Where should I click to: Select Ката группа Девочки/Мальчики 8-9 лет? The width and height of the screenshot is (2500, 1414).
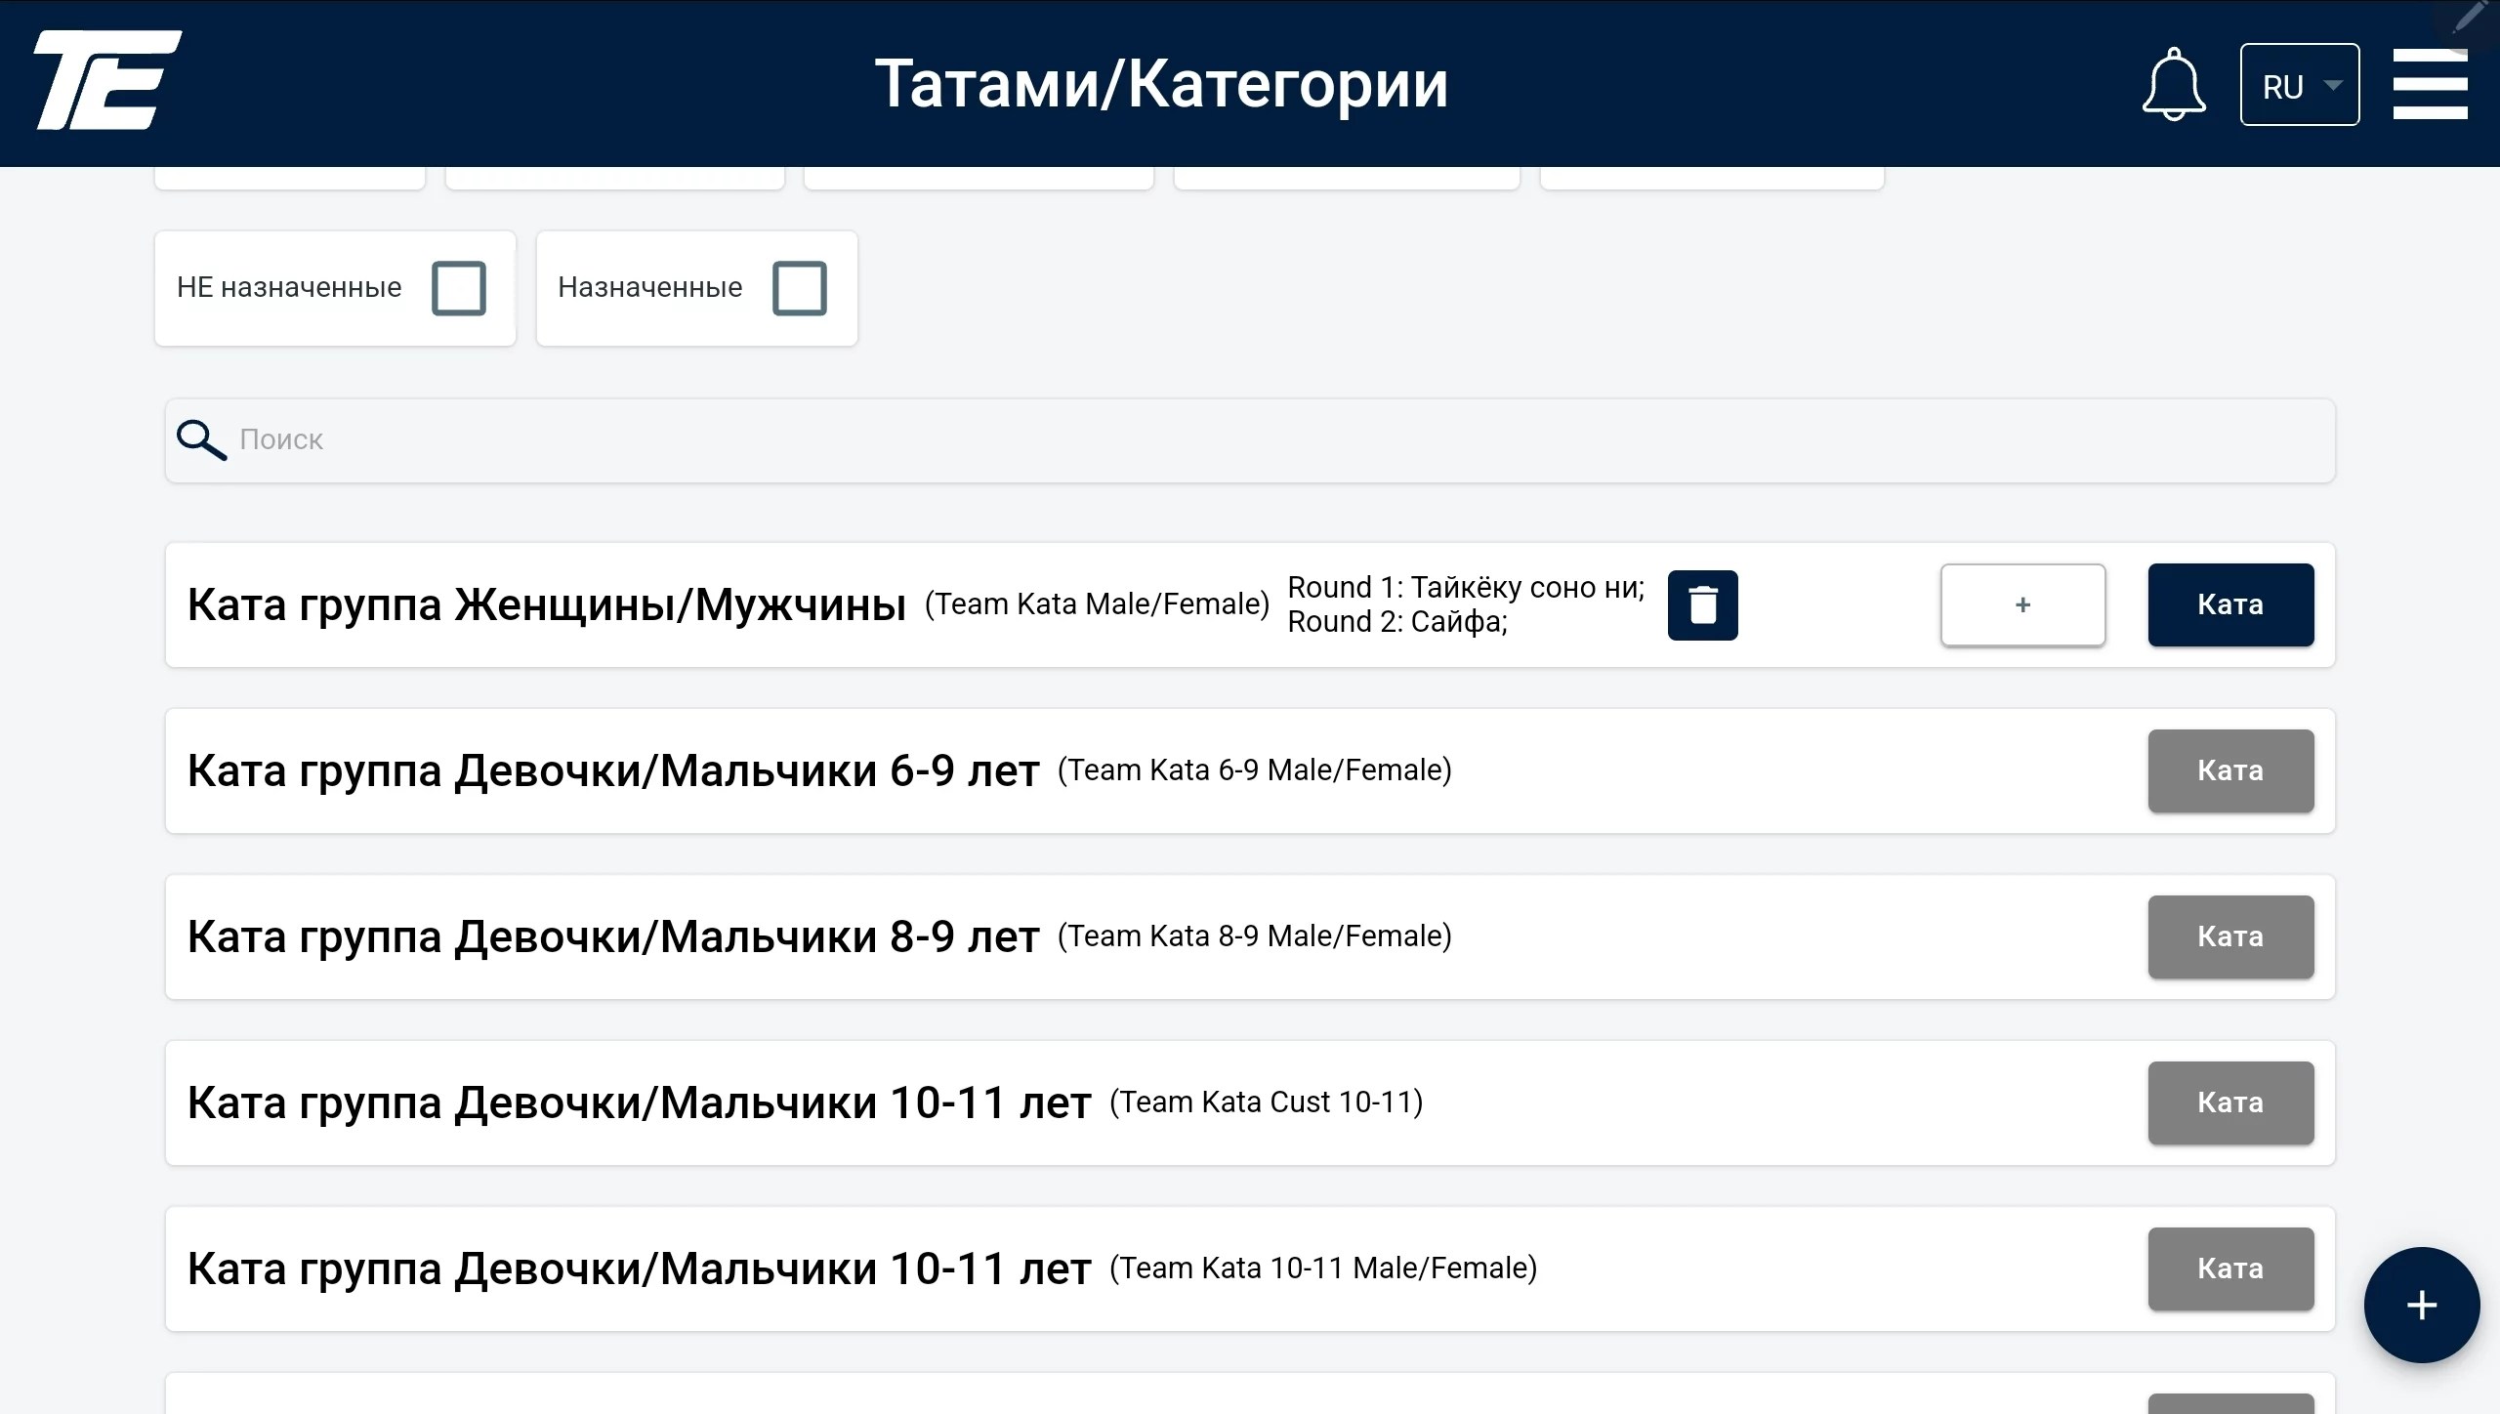613,936
